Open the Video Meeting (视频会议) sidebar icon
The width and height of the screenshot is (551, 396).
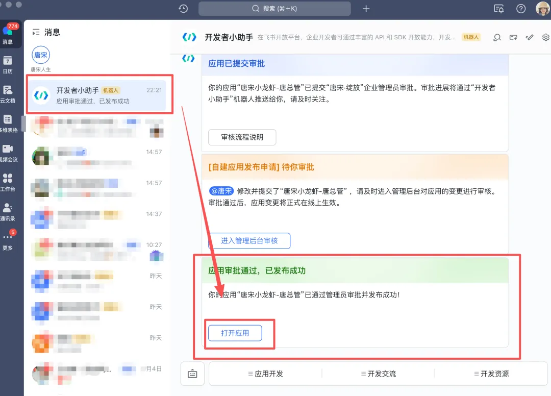coord(8,153)
